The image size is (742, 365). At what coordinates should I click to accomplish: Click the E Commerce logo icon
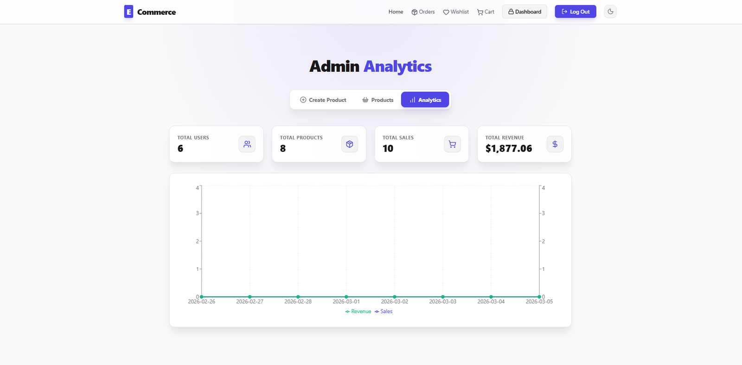128,12
